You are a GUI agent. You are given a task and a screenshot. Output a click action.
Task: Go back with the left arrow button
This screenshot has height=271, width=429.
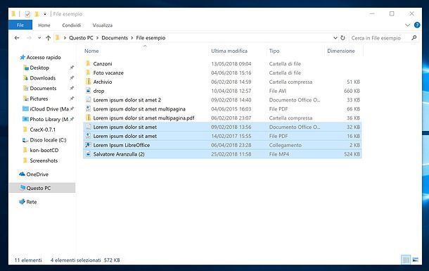pos(17,38)
